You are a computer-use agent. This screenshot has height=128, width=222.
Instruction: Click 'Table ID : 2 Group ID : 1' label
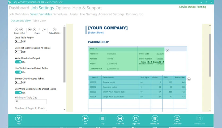pyautogui.click(x=152, y=62)
